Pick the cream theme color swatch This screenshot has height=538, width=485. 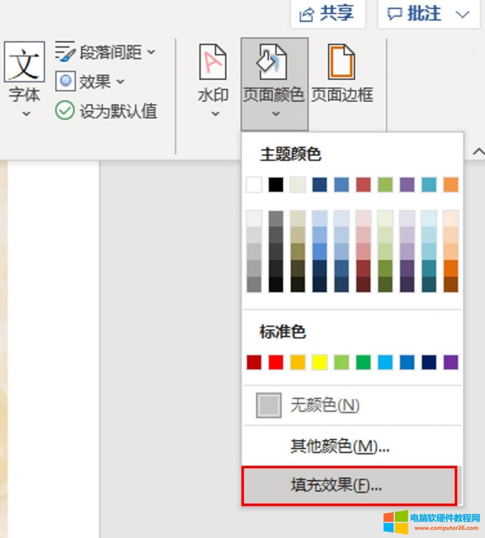tap(298, 185)
